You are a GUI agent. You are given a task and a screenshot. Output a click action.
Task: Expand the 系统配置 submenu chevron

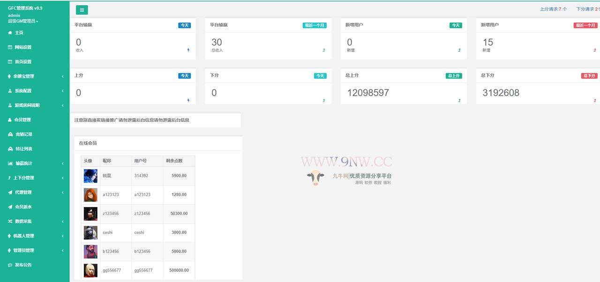pyautogui.click(x=63, y=91)
